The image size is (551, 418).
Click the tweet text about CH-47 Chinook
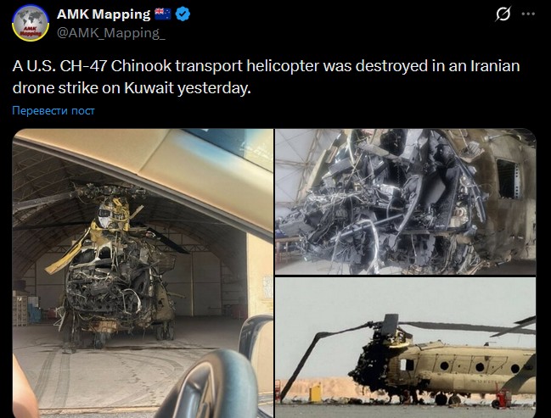click(x=266, y=76)
